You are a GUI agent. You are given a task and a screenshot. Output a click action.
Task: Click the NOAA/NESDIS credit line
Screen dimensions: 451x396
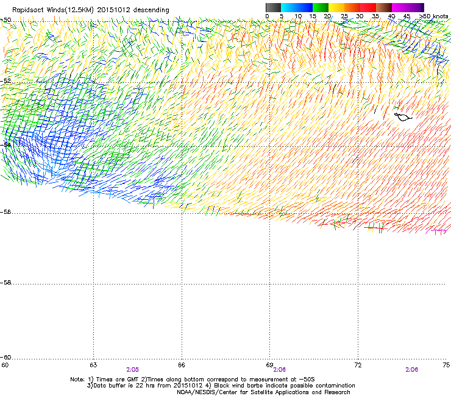click(263, 392)
